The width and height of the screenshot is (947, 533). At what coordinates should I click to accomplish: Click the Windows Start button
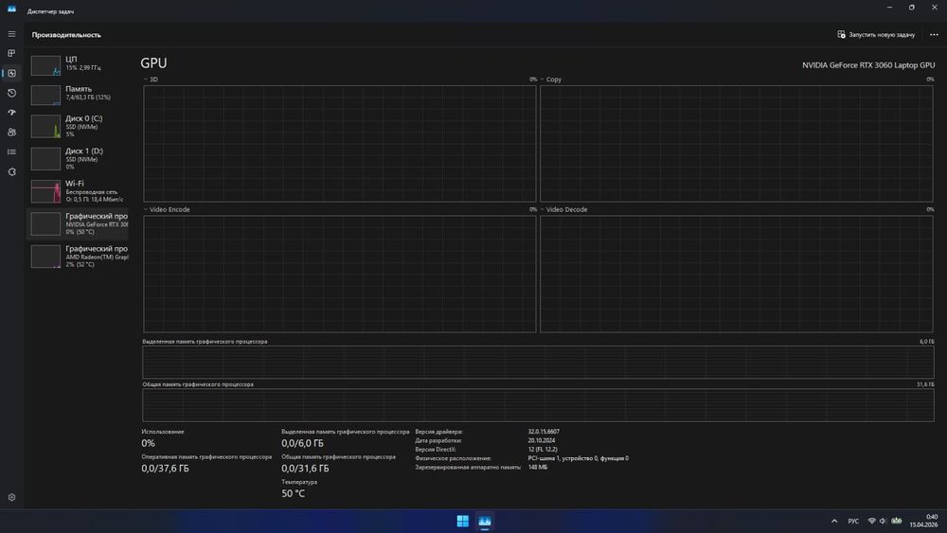tap(463, 521)
